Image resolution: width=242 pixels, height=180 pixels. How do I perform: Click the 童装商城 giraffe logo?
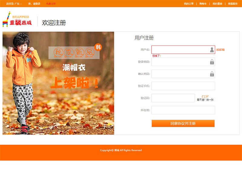17,20
